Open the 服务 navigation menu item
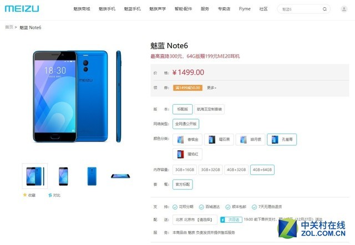This screenshot has width=355, height=245. [205, 9]
